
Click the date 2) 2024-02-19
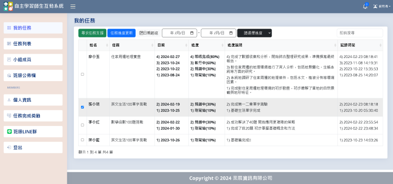[x=168, y=104]
